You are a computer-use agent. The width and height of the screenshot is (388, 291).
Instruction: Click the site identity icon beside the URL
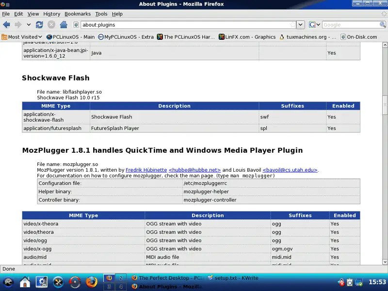click(76, 25)
